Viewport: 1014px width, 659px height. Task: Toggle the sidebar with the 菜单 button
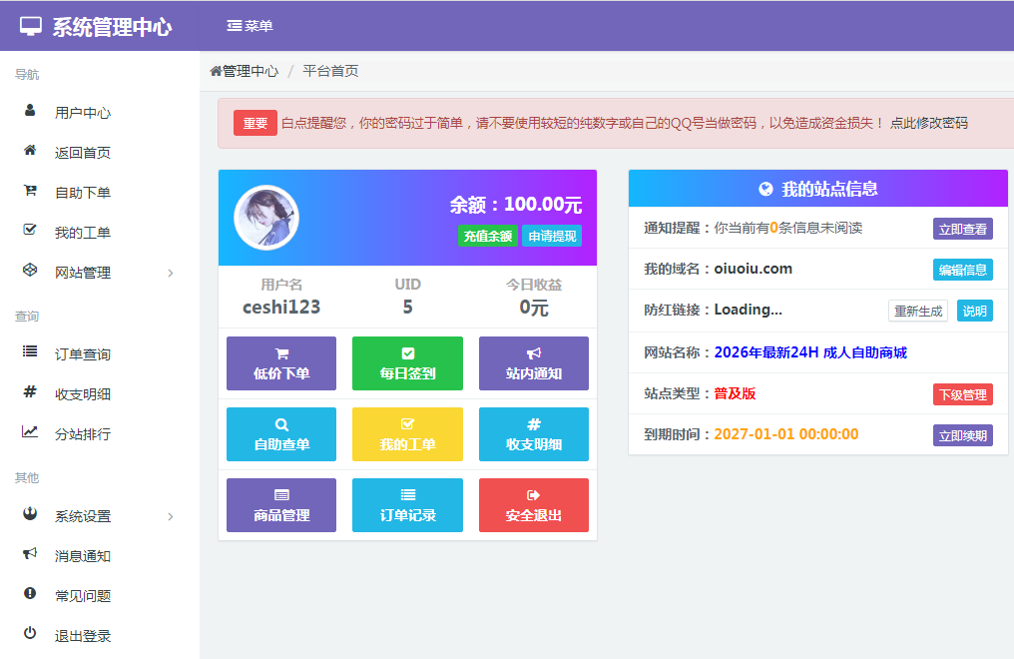click(x=250, y=26)
